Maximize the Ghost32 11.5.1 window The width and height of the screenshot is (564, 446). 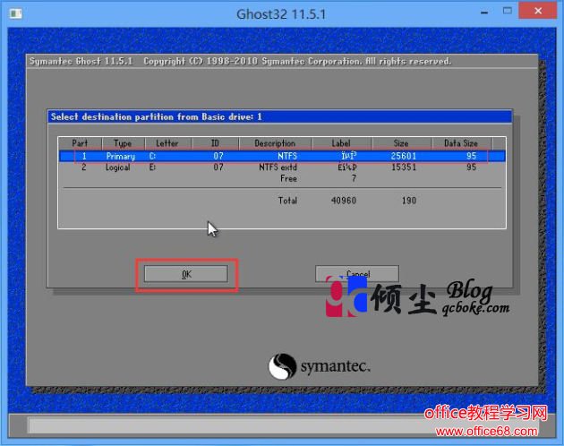tap(508, 11)
